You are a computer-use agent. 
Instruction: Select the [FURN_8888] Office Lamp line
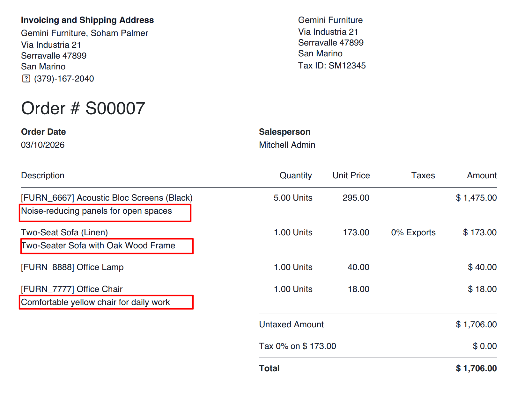point(72,267)
